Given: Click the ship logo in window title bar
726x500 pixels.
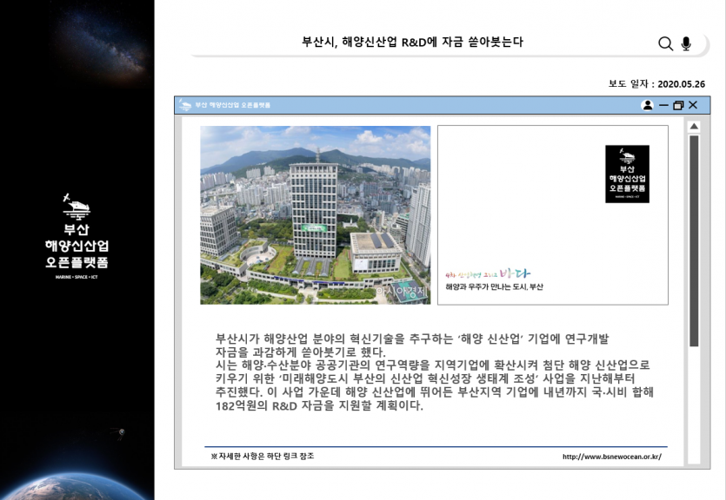Looking at the screenshot, I should [184, 105].
